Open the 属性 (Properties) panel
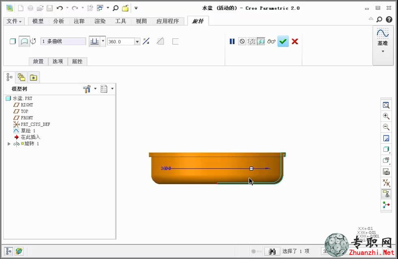 [77, 62]
